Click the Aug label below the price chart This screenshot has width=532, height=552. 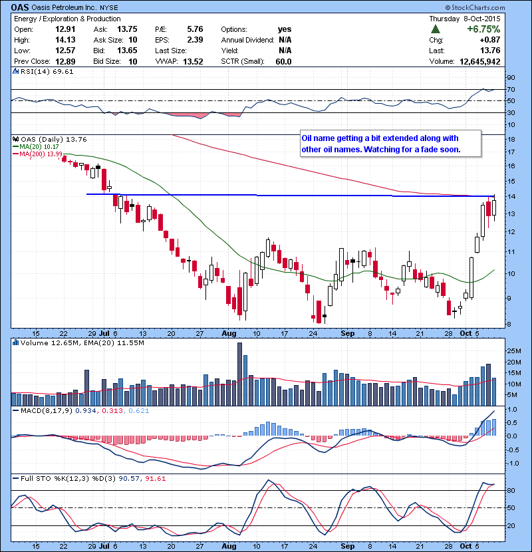click(x=229, y=333)
